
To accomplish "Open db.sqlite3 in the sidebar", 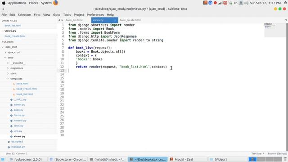I will tap(17, 142).
